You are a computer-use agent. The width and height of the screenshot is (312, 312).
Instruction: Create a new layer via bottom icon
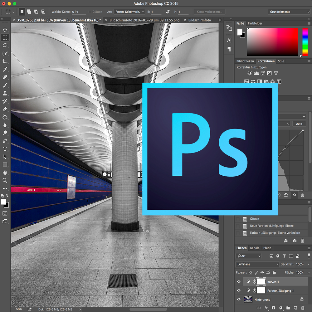click(295, 308)
